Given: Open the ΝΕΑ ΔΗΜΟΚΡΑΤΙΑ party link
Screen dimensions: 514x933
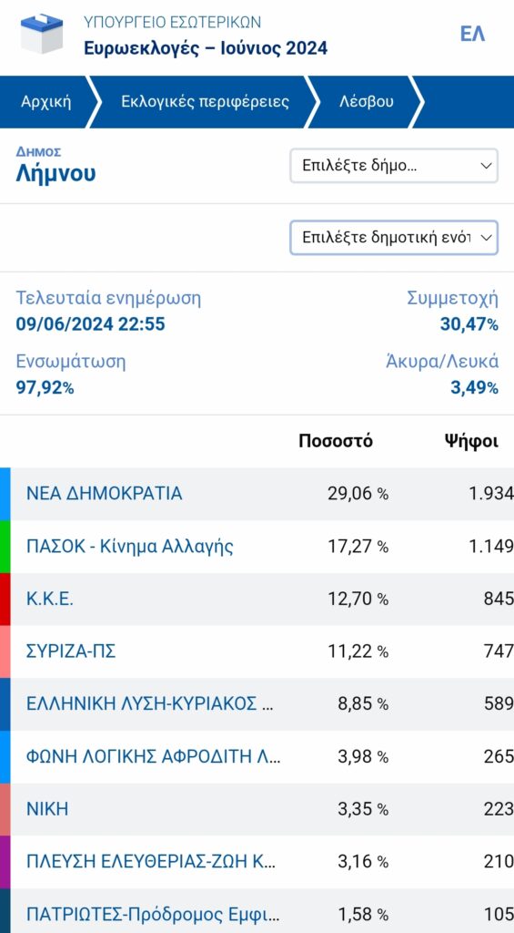Looking at the screenshot, I should pos(104,493).
